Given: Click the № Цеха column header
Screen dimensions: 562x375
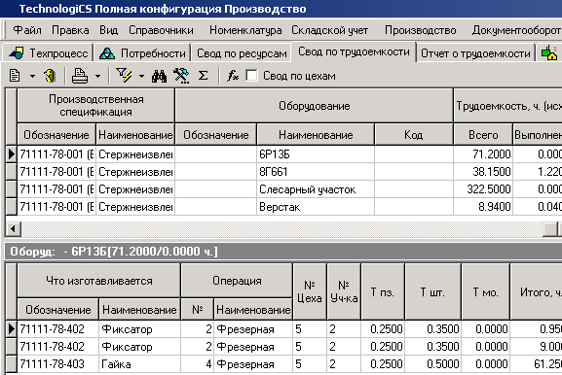Looking at the screenshot, I should pyautogui.click(x=310, y=292).
